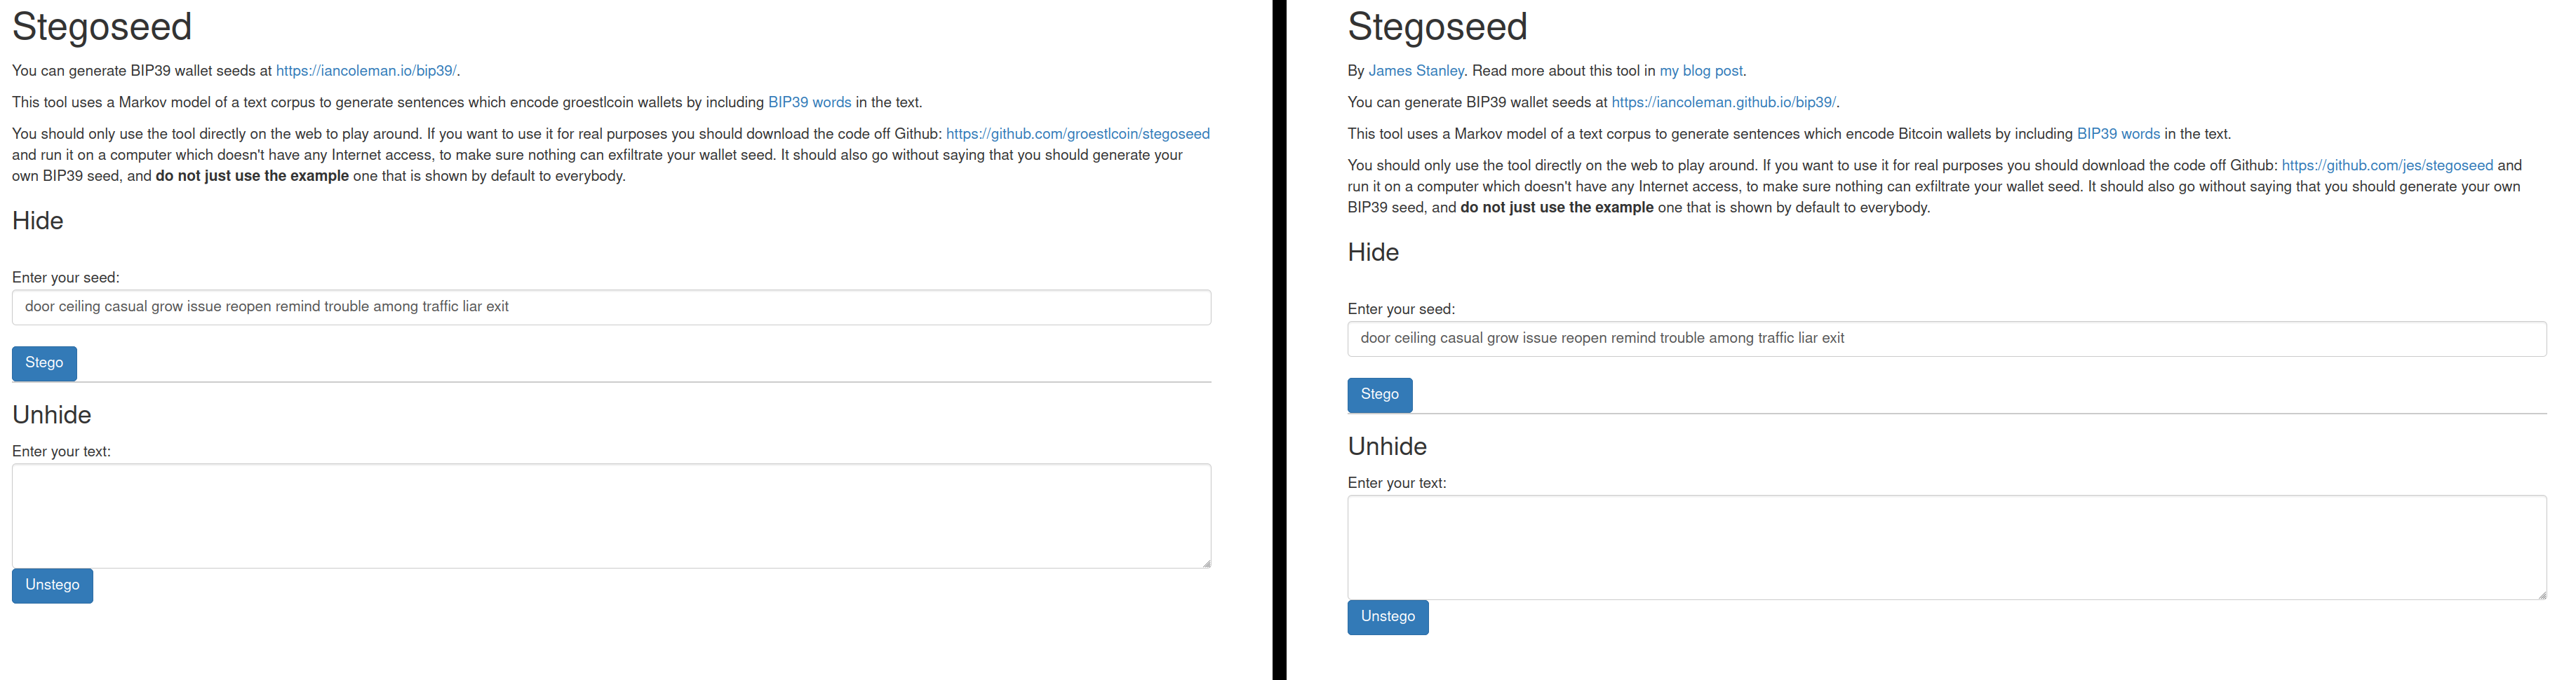The image size is (2576, 680).
Task: Click the right text area's resize handle
Action: tap(2542, 595)
